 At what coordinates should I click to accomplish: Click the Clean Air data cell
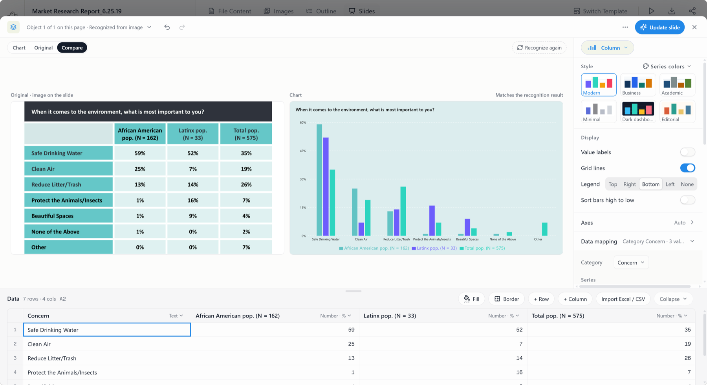pos(107,344)
